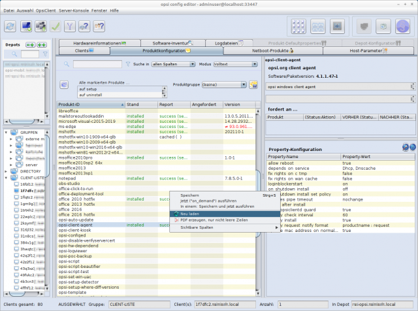Click the green checkmark save icon
Image resolution: width=418 pixels, height=311 pixels.
pos(56,26)
